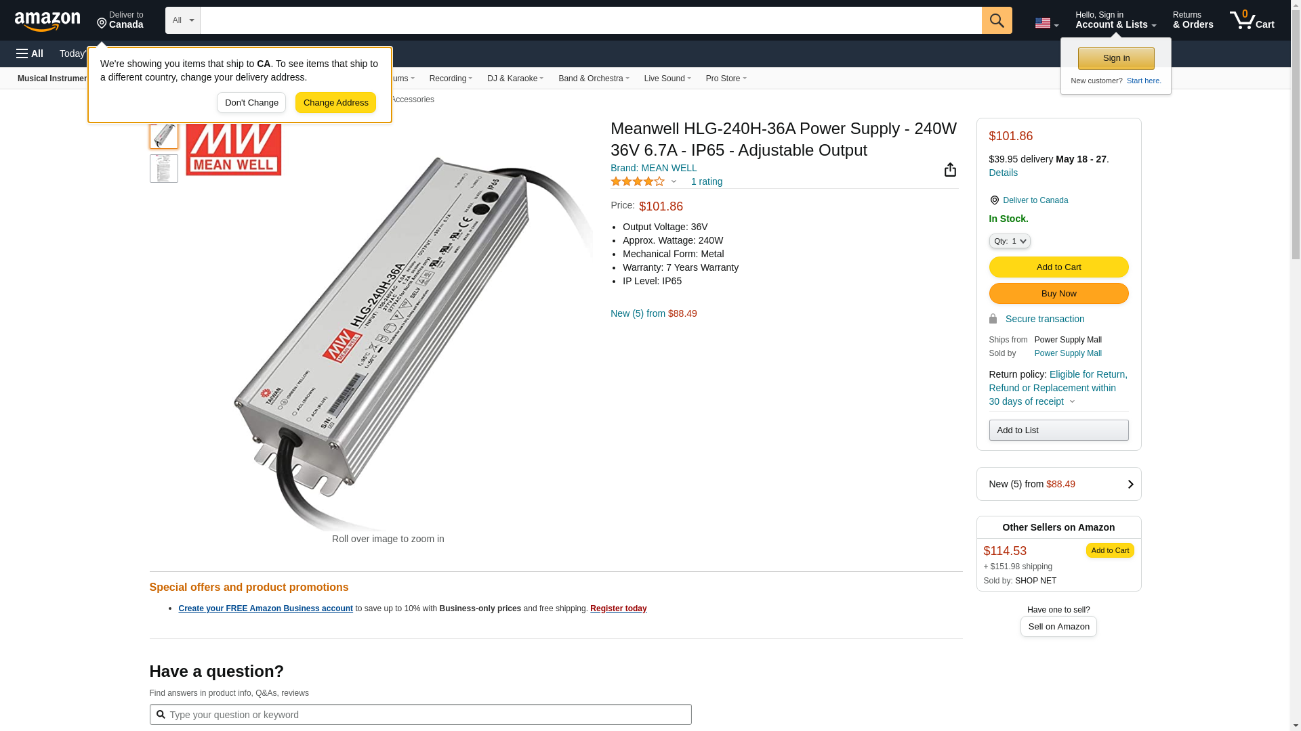Open the Recording menu
This screenshot has width=1301, height=731.
(451, 79)
